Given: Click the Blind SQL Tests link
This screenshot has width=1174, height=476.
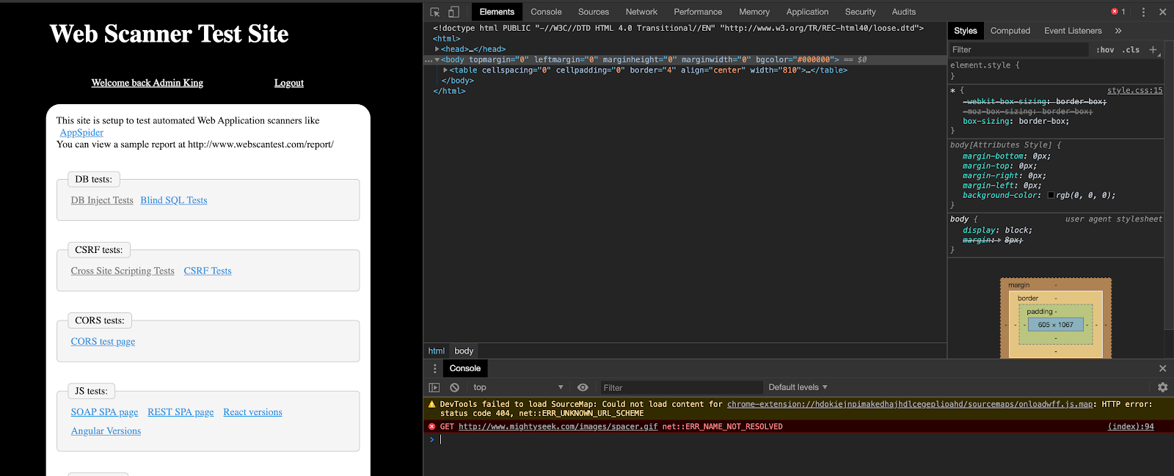Looking at the screenshot, I should [x=174, y=200].
